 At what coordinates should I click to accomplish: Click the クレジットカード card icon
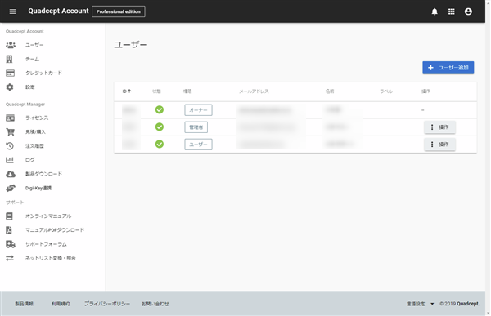[x=10, y=73]
